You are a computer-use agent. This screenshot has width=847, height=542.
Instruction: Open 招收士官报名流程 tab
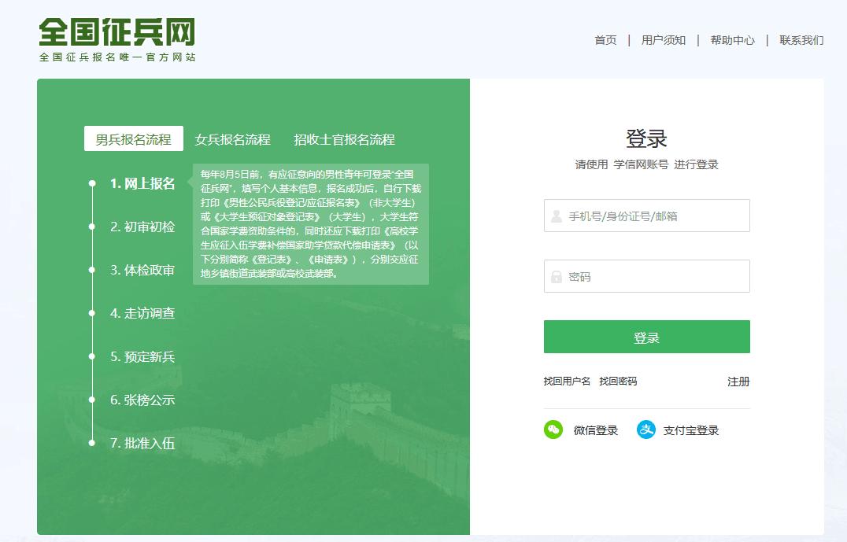click(344, 139)
